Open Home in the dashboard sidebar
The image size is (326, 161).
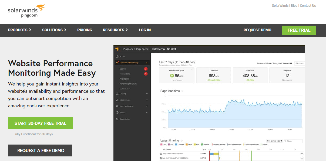point(122,56)
